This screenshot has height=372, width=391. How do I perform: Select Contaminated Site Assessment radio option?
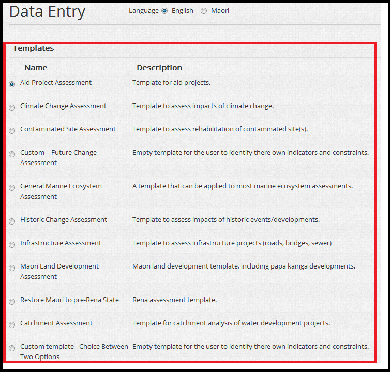pos(12,131)
